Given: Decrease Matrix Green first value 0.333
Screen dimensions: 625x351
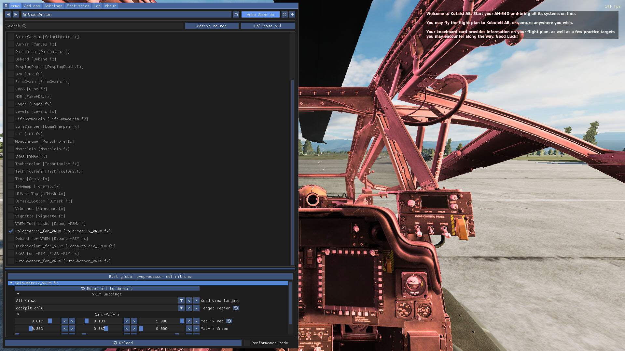Looking at the screenshot, I should click(x=64, y=329).
